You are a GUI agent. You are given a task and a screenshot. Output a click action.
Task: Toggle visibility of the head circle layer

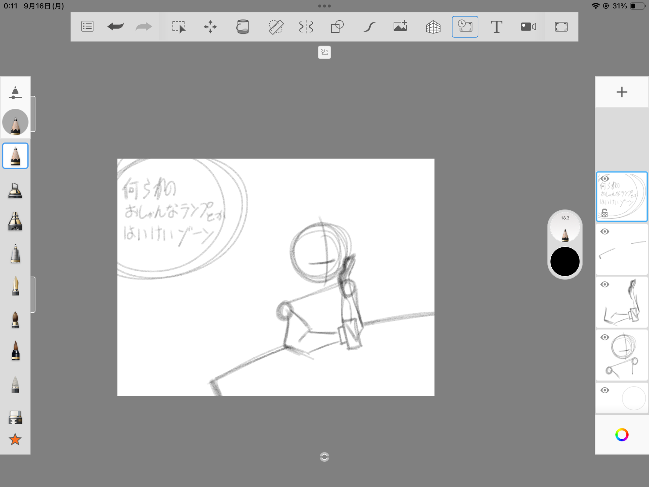(x=605, y=337)
